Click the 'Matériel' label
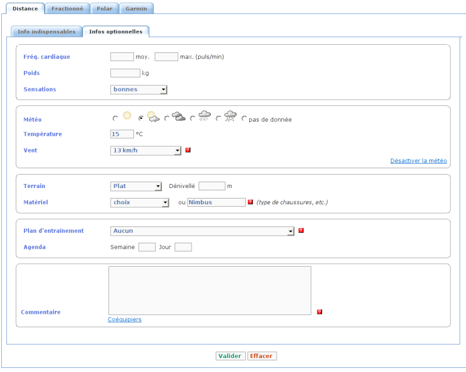 coord(36,202)
